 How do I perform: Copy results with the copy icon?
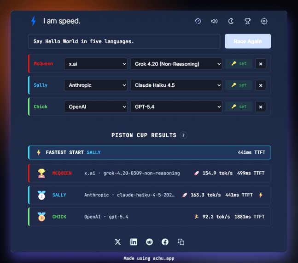[181, 242]
